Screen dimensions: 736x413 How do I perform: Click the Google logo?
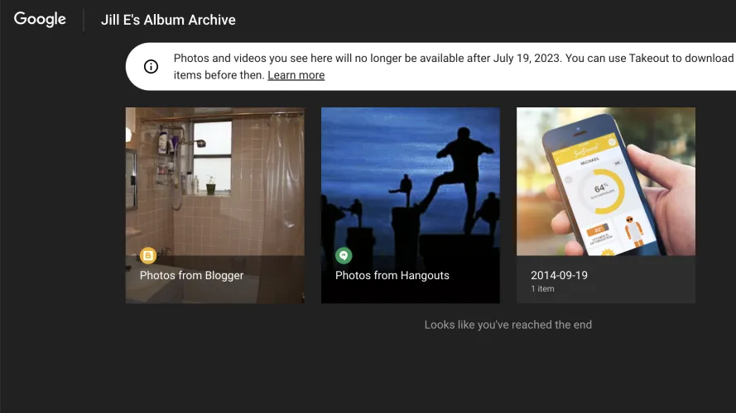[40, 19]
